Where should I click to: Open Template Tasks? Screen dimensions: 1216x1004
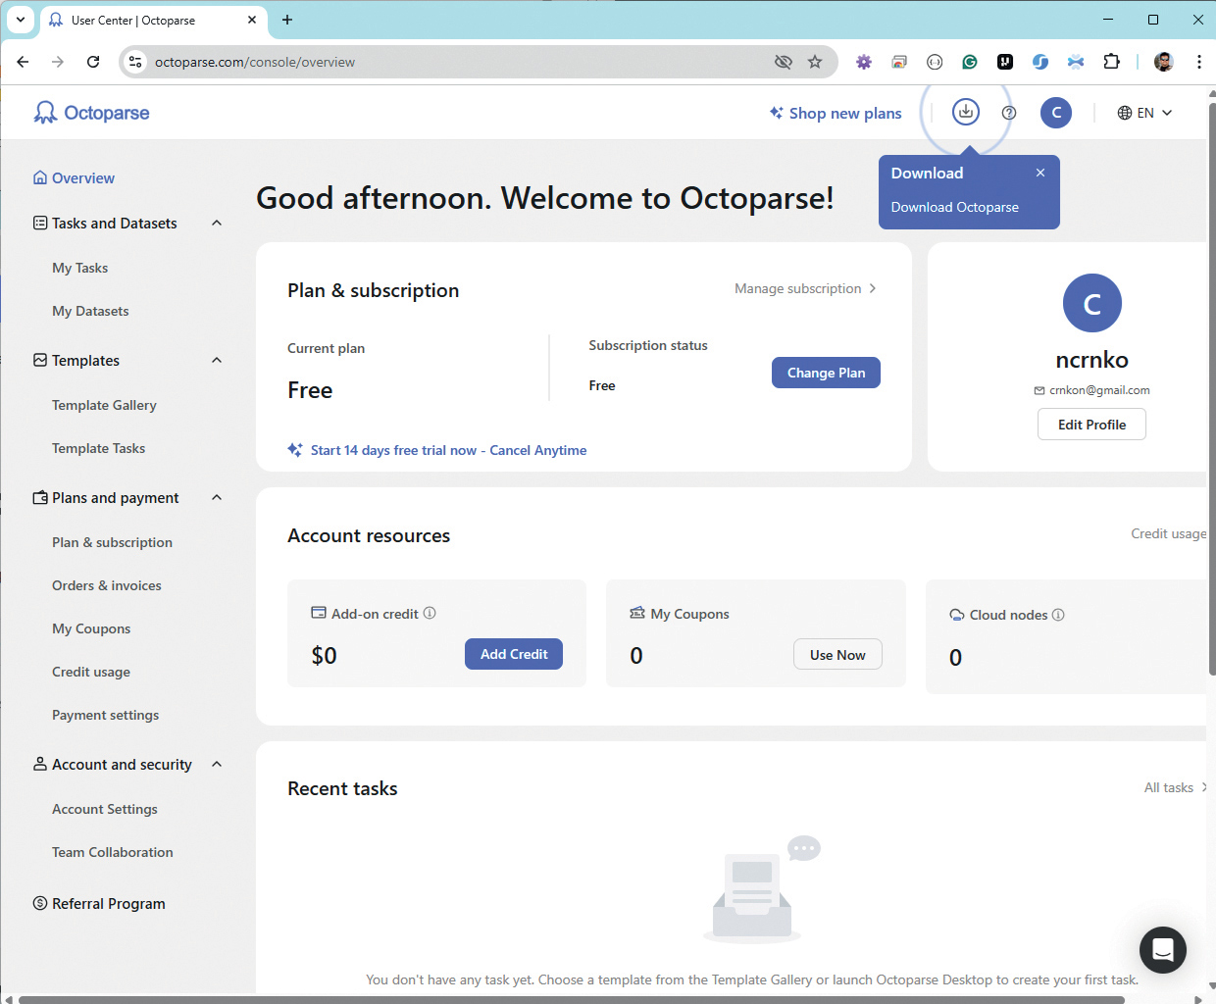click(x=98, y=448)
